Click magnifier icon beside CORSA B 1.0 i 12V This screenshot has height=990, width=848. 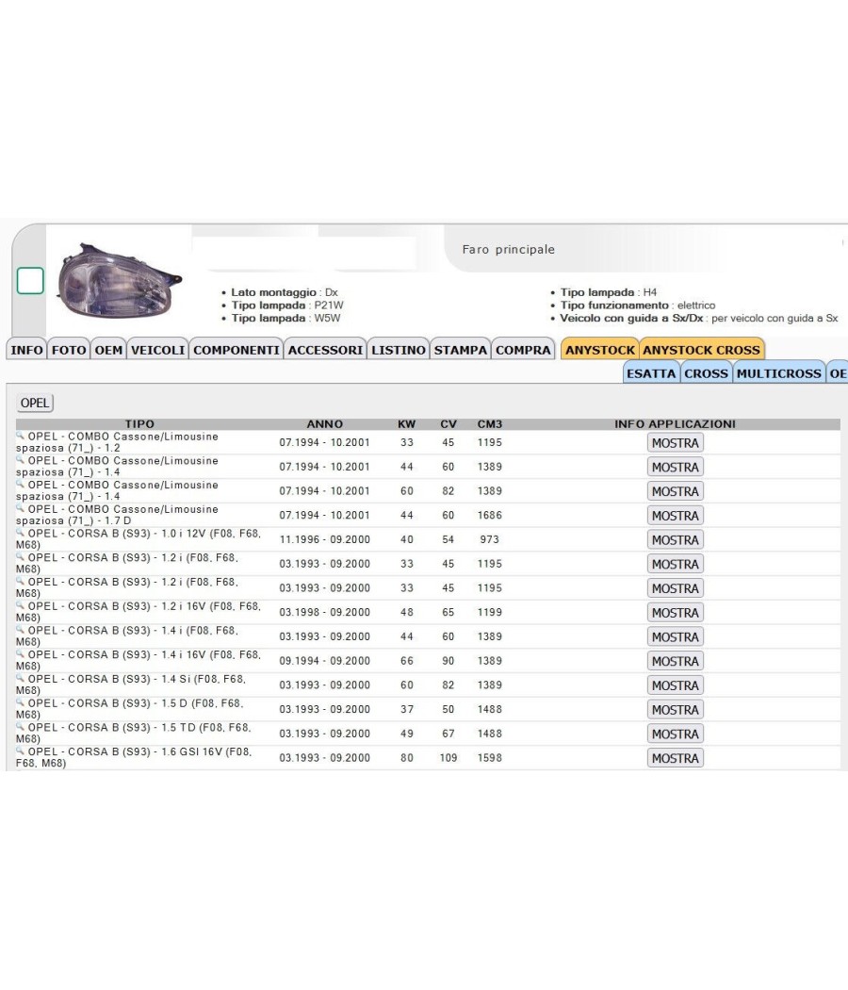point(20,533)
